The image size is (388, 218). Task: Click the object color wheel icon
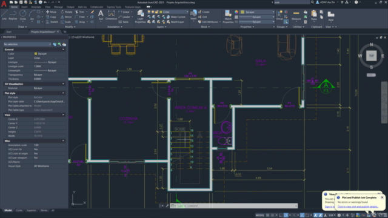(x=236, y=12)
